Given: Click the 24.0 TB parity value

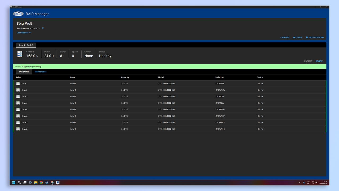Looking at the screenshot, I should (x=49, y=56).
